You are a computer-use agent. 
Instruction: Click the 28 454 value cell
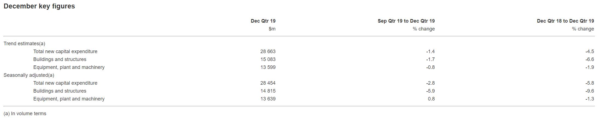pos(268,83)
